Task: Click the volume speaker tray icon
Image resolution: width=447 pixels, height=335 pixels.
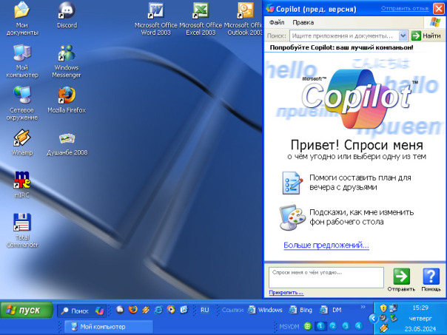Action: tap(383, 318)
